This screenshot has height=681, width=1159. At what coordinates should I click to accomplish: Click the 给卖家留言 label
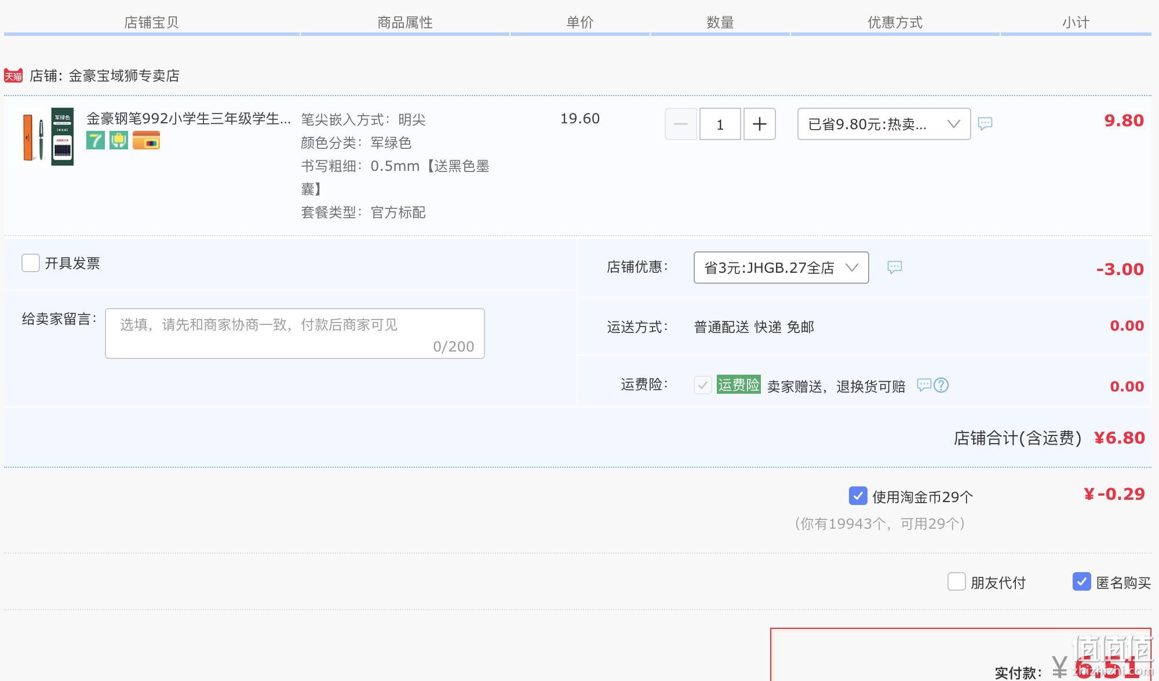click(x=59, y=319)
